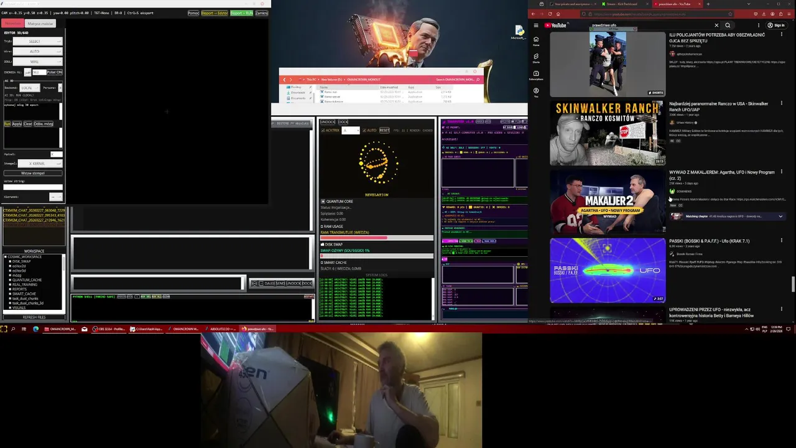Open the SOUL WIRE dropdown
Viewport: 796px width, 448px height.
click(x=37, y=62)
